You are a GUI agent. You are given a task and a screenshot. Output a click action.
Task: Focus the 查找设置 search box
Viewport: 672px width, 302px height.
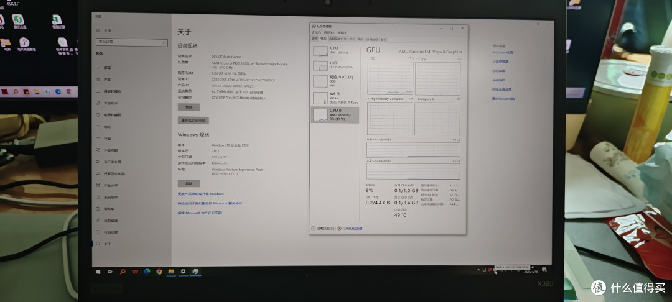pos(132,42)
